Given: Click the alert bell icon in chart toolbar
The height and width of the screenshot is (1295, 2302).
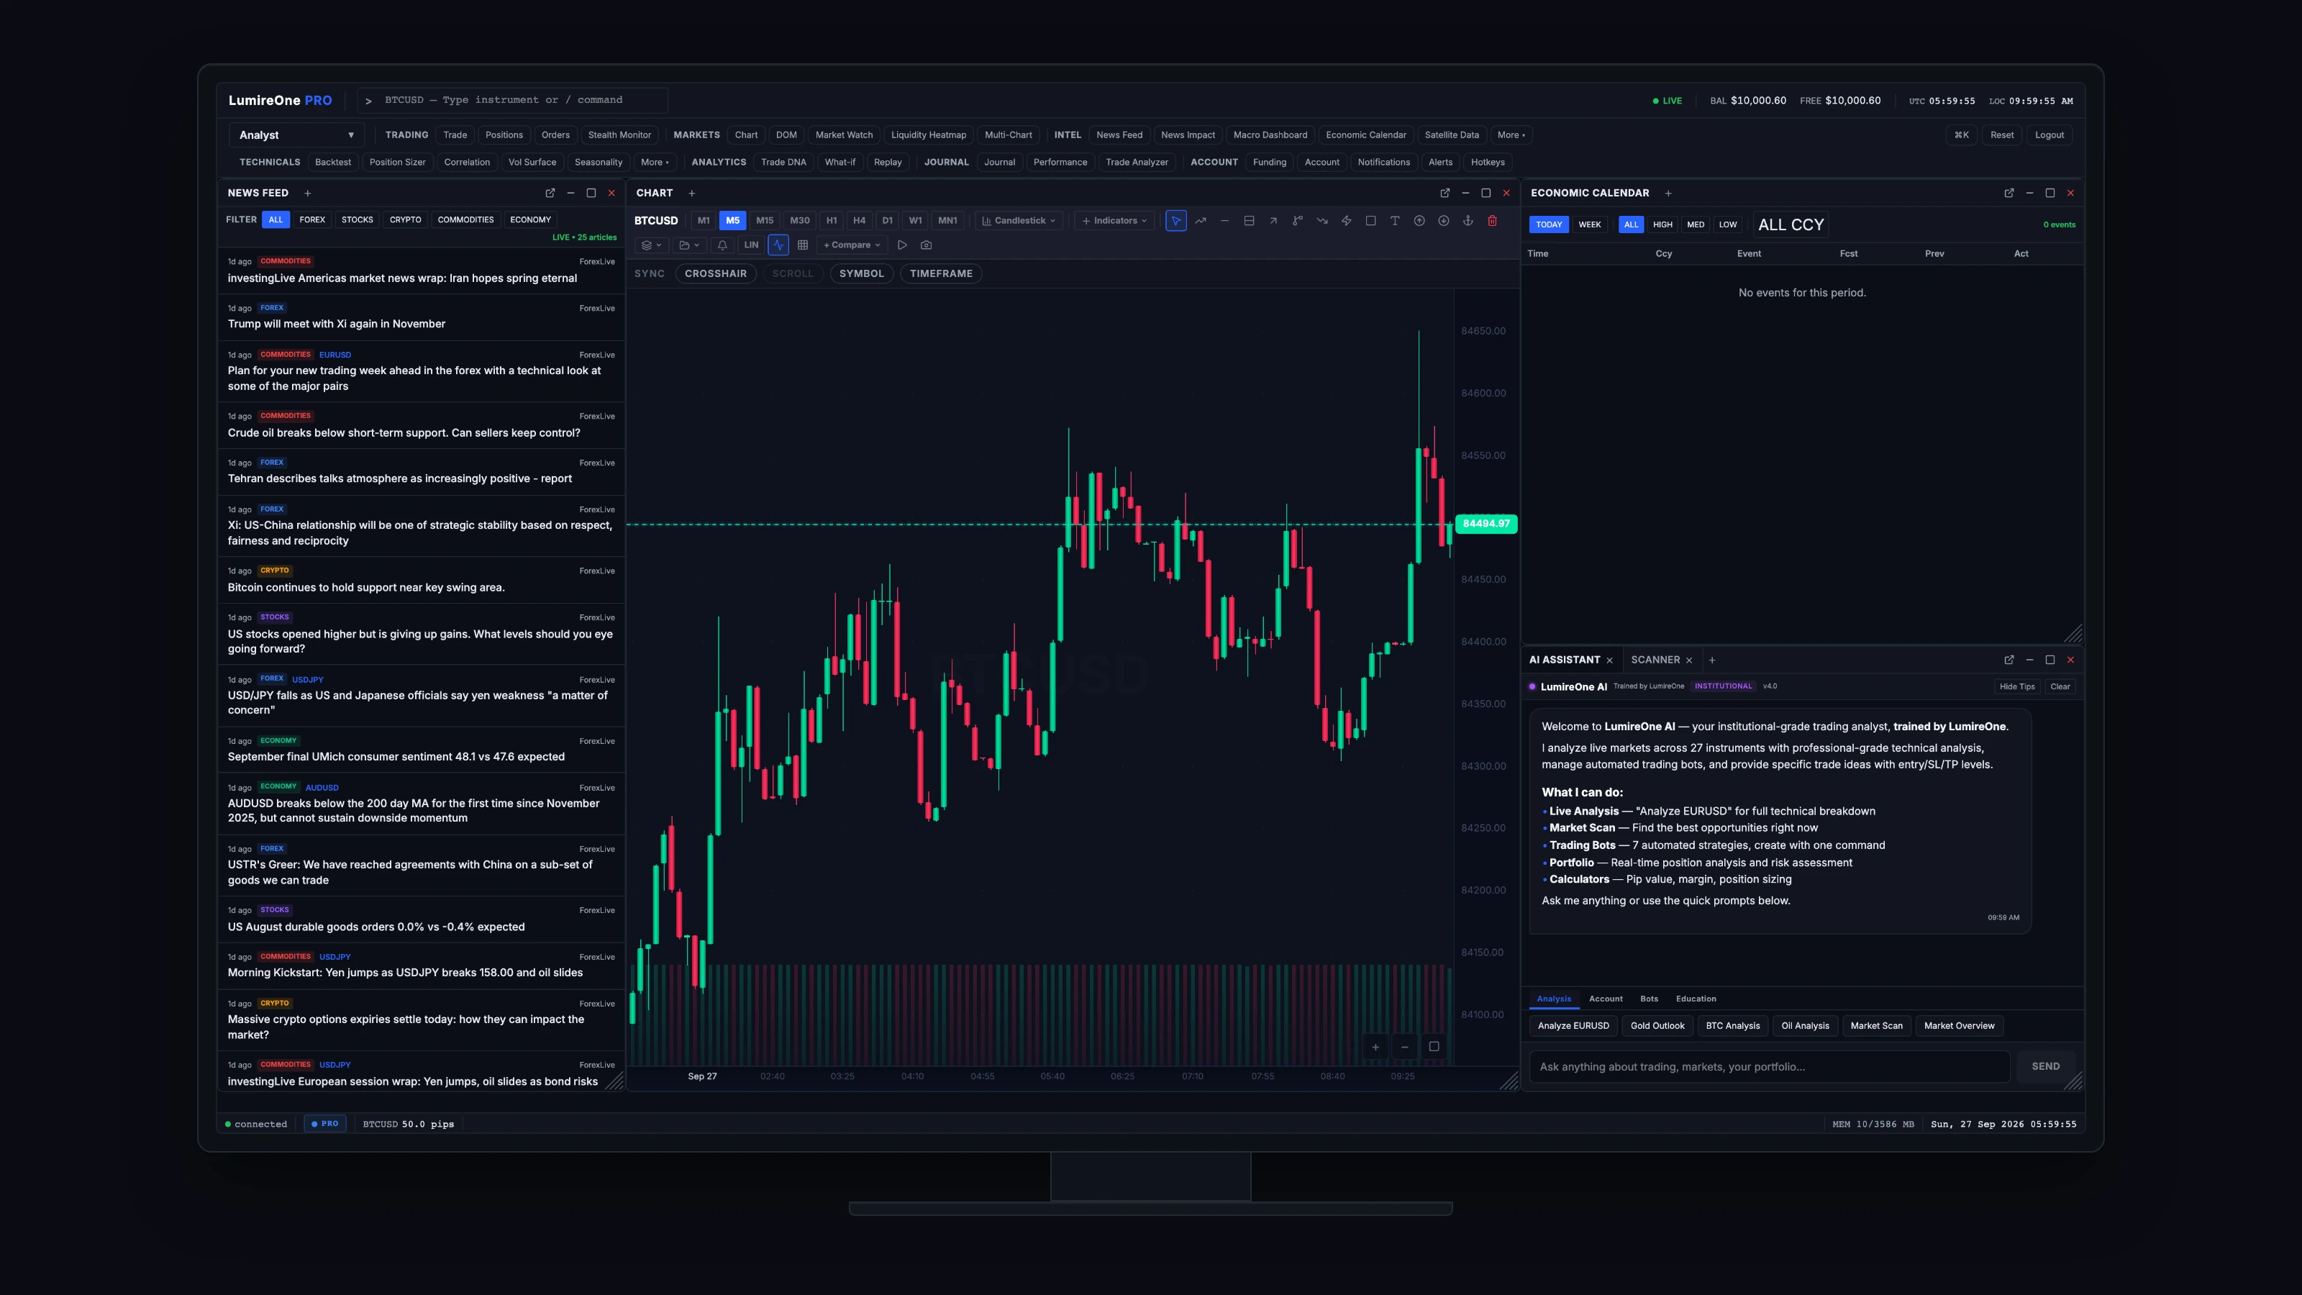Looking at the screenshot, I should pyautogui.click(x=722, y=245).
